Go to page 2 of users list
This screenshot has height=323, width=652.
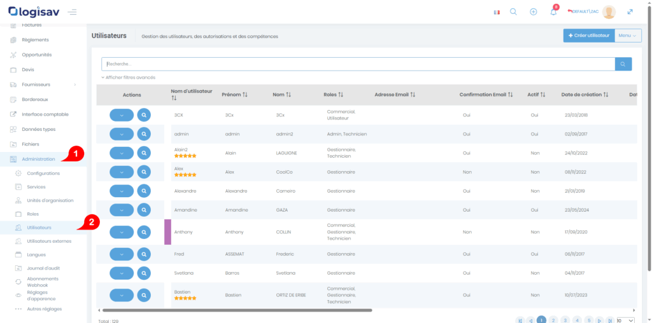[553, 320]
